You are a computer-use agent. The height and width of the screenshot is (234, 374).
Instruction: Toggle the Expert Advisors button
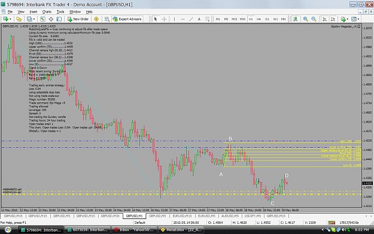(x=127, y=19)
